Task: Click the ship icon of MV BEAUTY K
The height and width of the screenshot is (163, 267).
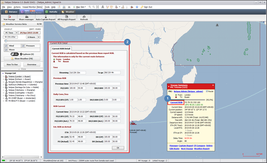Action: tap(6, 101)
